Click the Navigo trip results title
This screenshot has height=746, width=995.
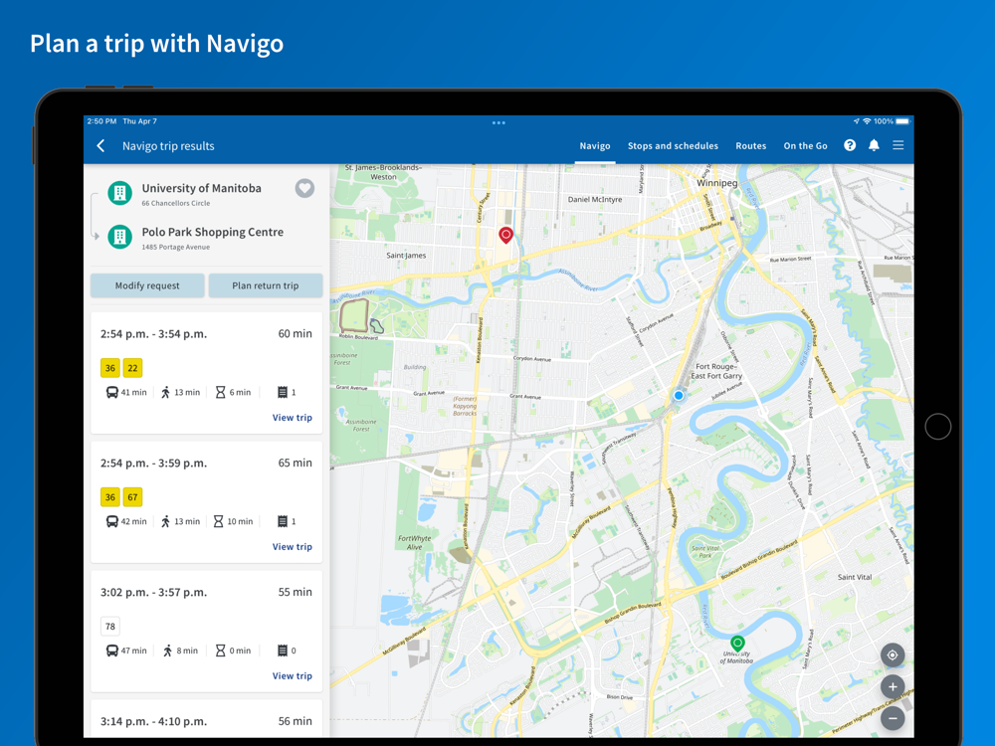point(168,146)
